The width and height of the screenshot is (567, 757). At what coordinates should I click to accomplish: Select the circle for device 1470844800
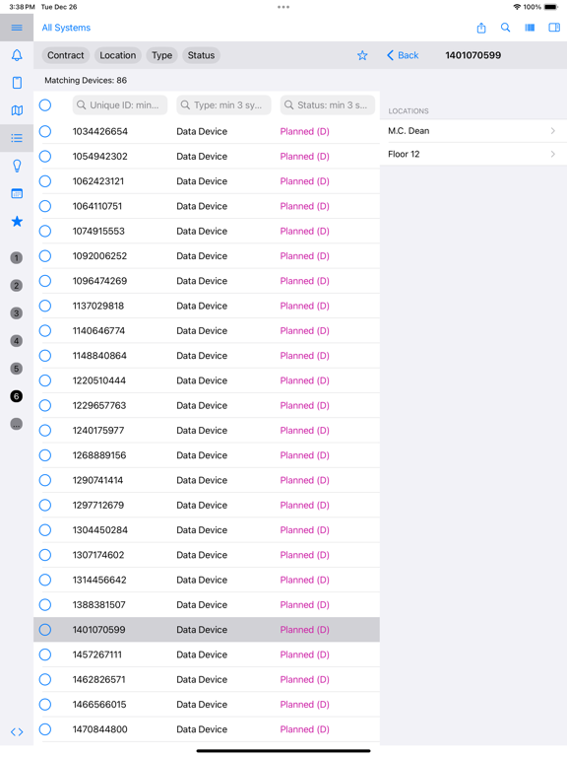(45, 729)
